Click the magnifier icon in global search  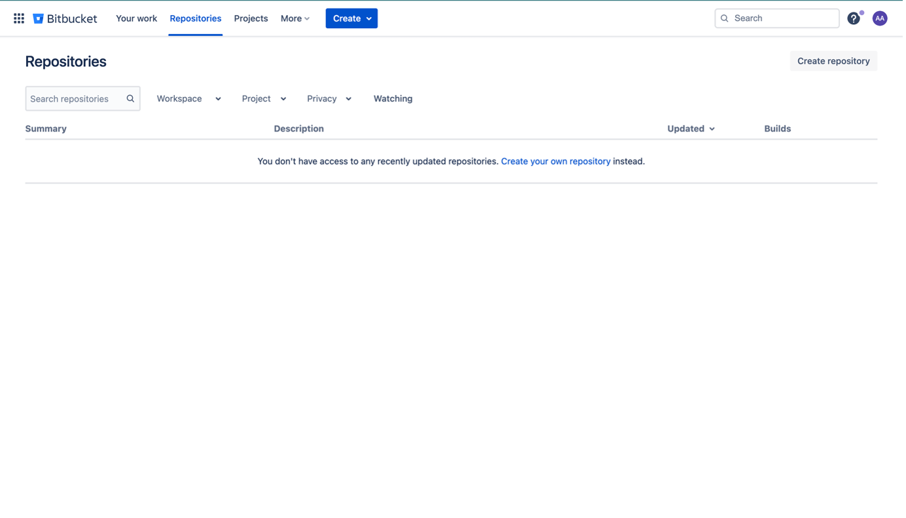pyautogui.click(x=725, y=18)
